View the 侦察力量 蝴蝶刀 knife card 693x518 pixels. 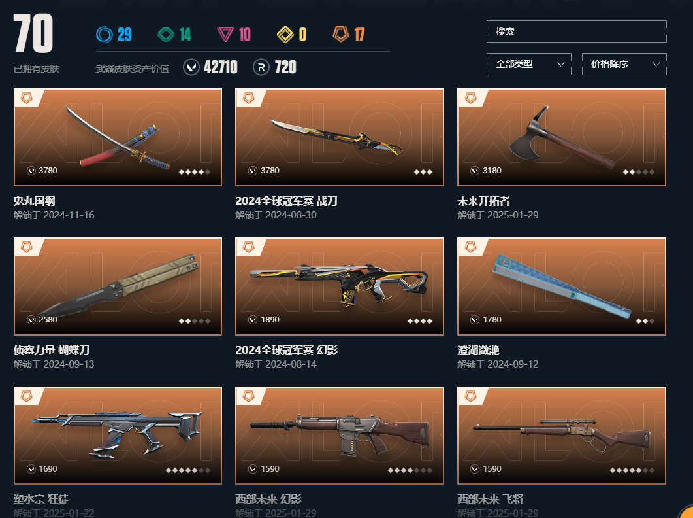(x=118, y=286)
